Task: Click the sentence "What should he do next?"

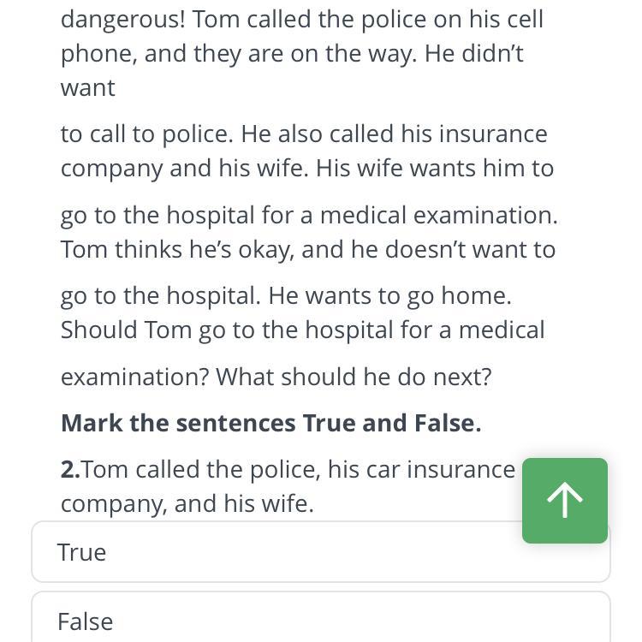Action: pyautogui.click(x=354, y=377)
